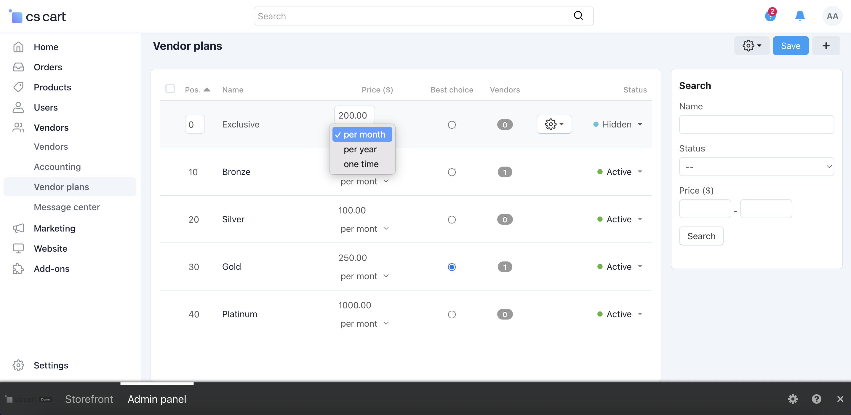Image resolution: width=851 pixels, height=415 pixels.
Task: Click the Marketing megaphone icon
Action: [18, 228]
